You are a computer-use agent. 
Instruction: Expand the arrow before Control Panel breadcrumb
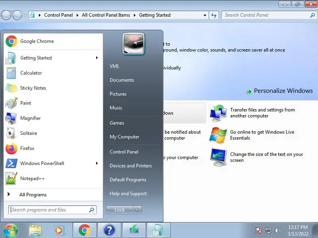click(x=39, y=15)
